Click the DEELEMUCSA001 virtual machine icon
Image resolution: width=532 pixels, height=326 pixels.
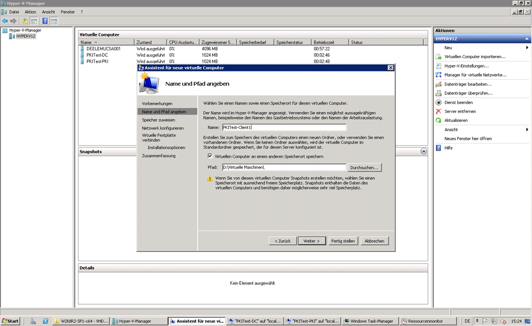tap(82, 49)
